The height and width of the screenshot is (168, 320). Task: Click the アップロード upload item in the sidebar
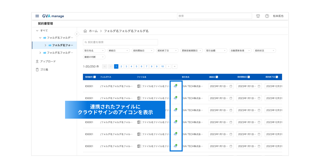pos(46,61)
